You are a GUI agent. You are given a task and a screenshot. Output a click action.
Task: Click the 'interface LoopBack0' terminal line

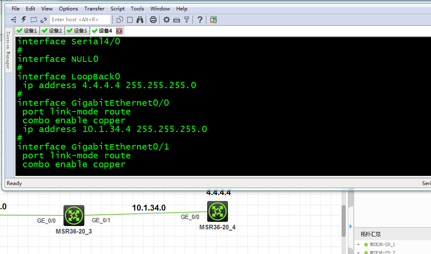click(x=69, y=76)
